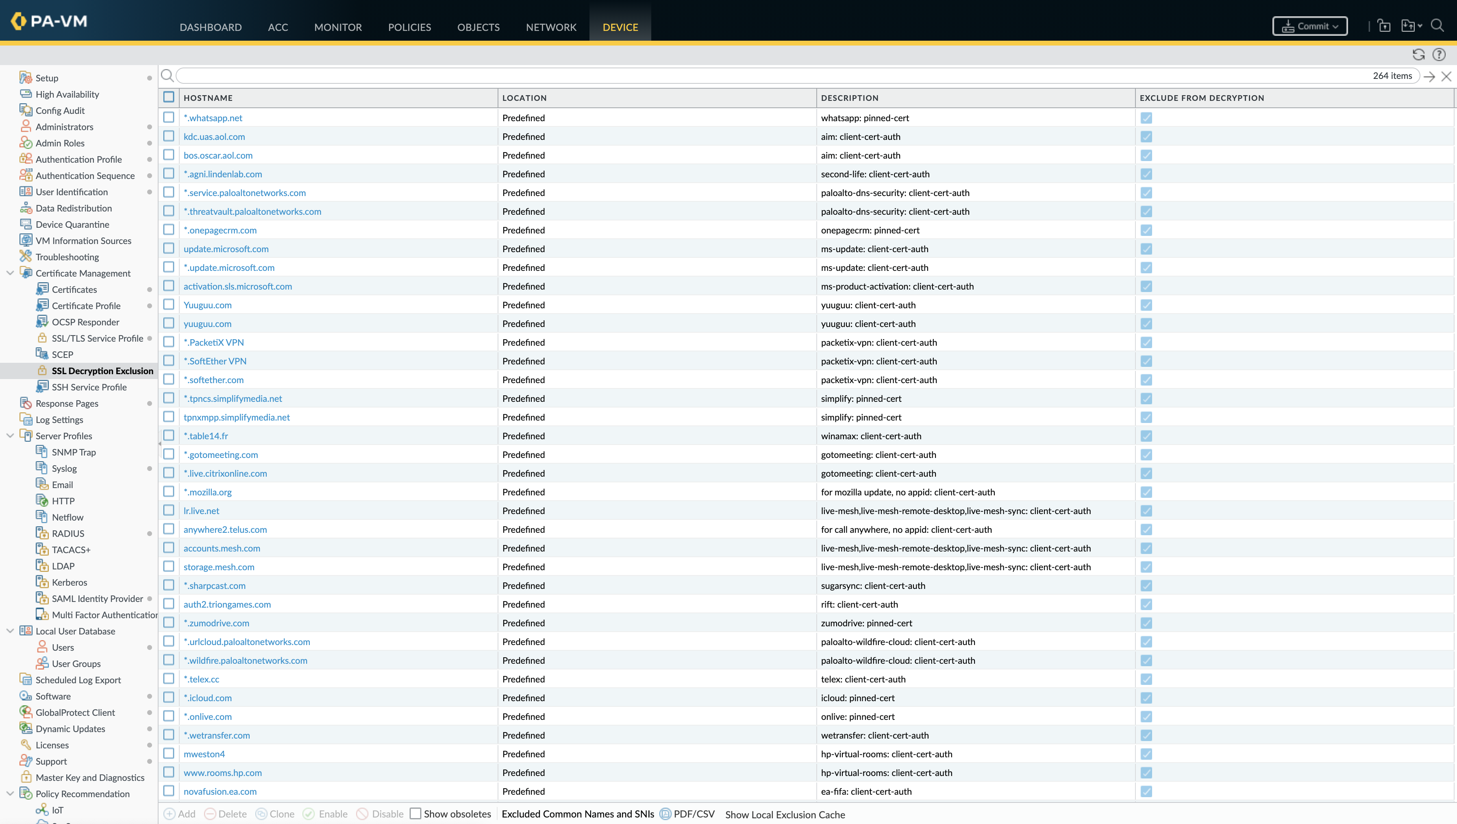Click the Data Redistribution icon
The image size is (1457, 824).
coord(26,208)
